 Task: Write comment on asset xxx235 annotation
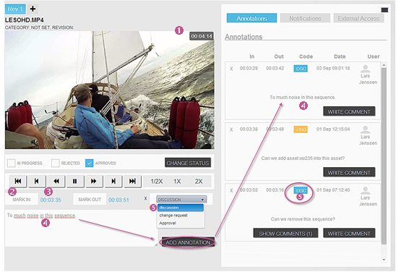[349, 172]
